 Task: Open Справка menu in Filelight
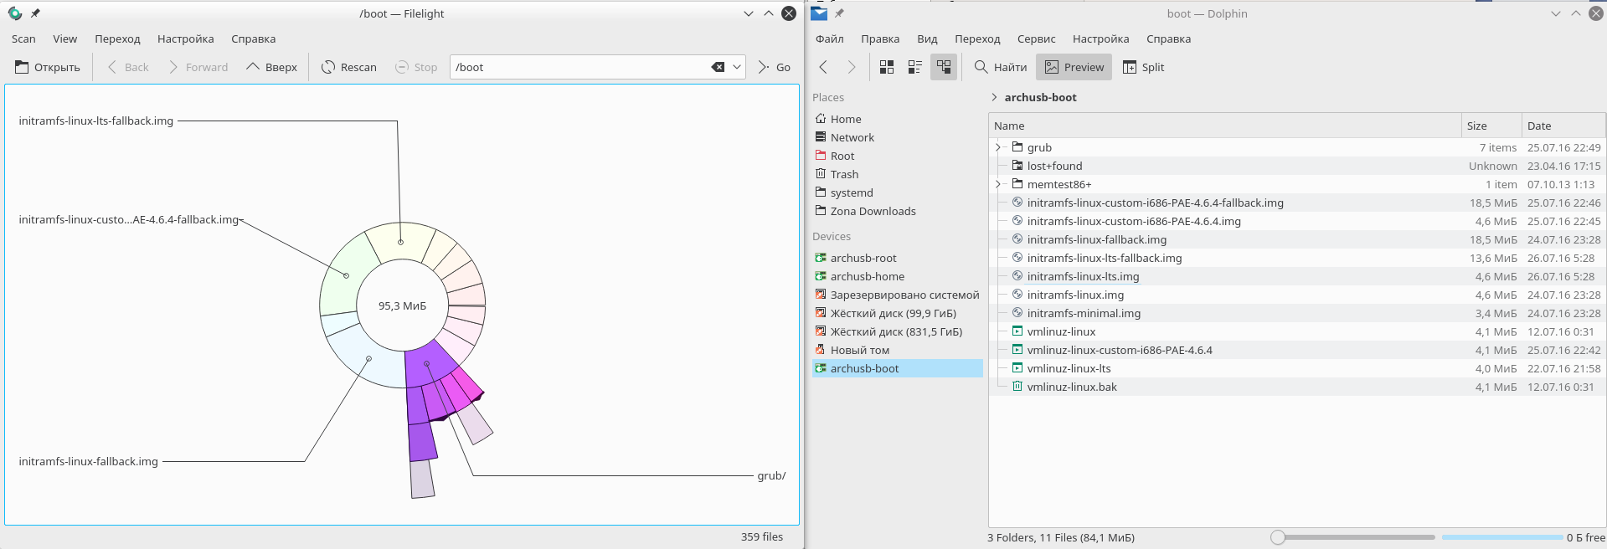click(253, 38)
